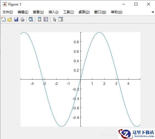155x139 pixels.
Task: Click the MATLAB logo in title bar
Action: [4, 4]
